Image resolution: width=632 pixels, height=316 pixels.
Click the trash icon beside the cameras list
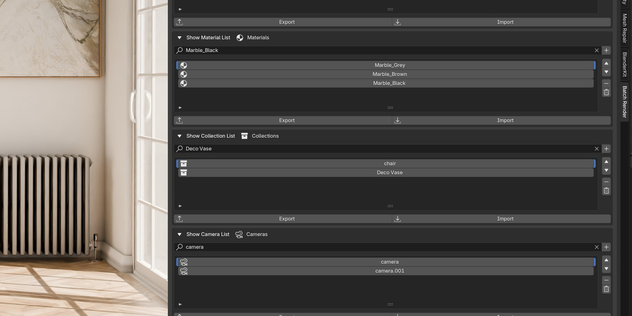pyautogui.click(x=606, y=289)
